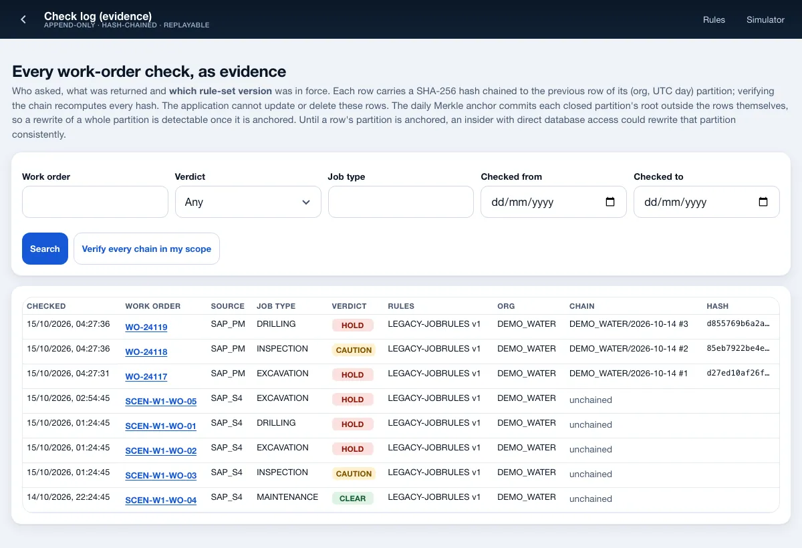
Task: Open work order SCEN-W1-WO-05
Action: click(161, 402)
